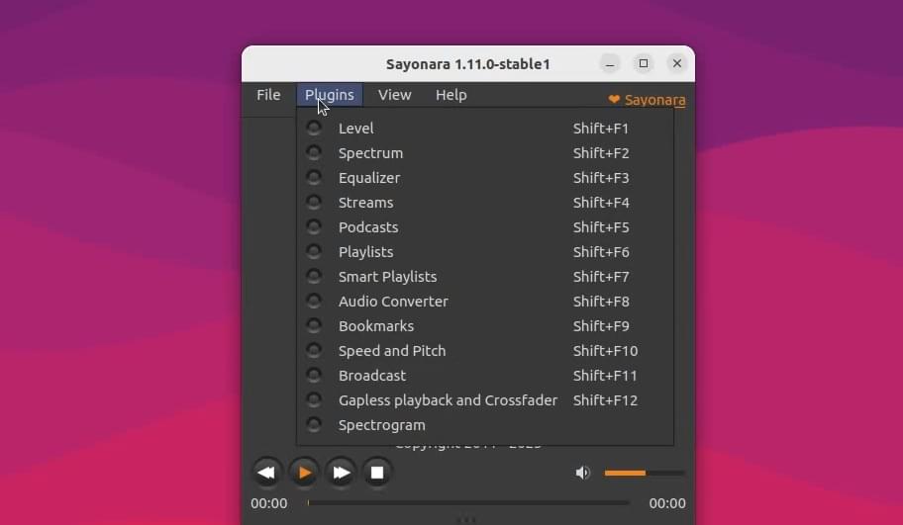The height and width of the screenshot is (525, 903).
Task: Mute audio with the speaker icon
Action: point(583,473)
